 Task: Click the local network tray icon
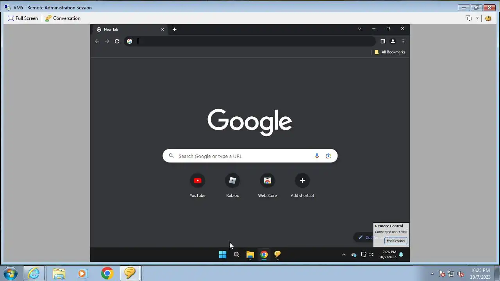click(451, 274)
